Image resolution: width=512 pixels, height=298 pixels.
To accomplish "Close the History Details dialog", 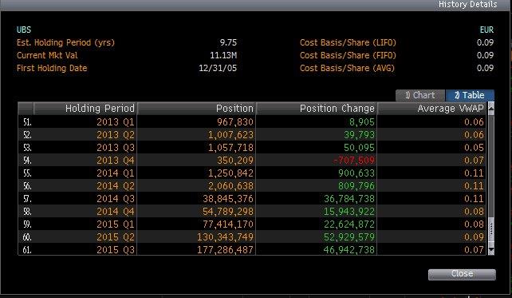I will click(x=462, y=274).
